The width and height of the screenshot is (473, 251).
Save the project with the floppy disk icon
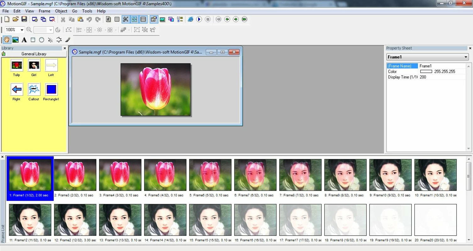click(24, 19)
